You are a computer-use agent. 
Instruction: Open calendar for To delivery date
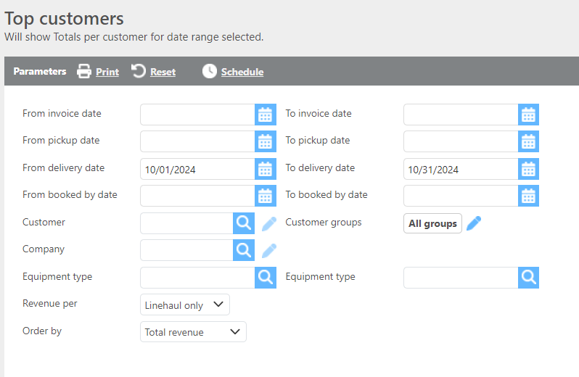[528, 169]
